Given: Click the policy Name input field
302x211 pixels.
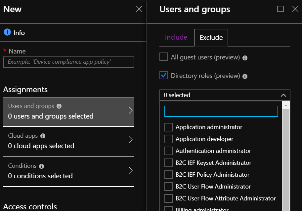Looking at the screenshot, I should pyautogui.click(x=69, y=62).
